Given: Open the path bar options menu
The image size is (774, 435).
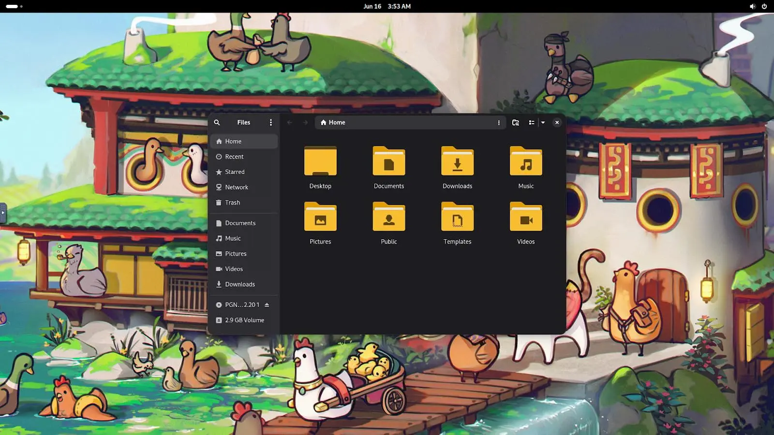Looking at the screenshot, I should click(499, 123).
